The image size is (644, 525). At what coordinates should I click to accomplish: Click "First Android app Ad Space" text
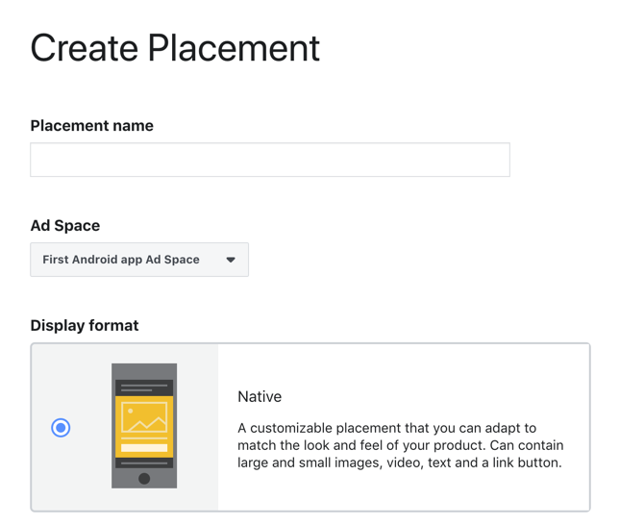[x=121, y=260]
